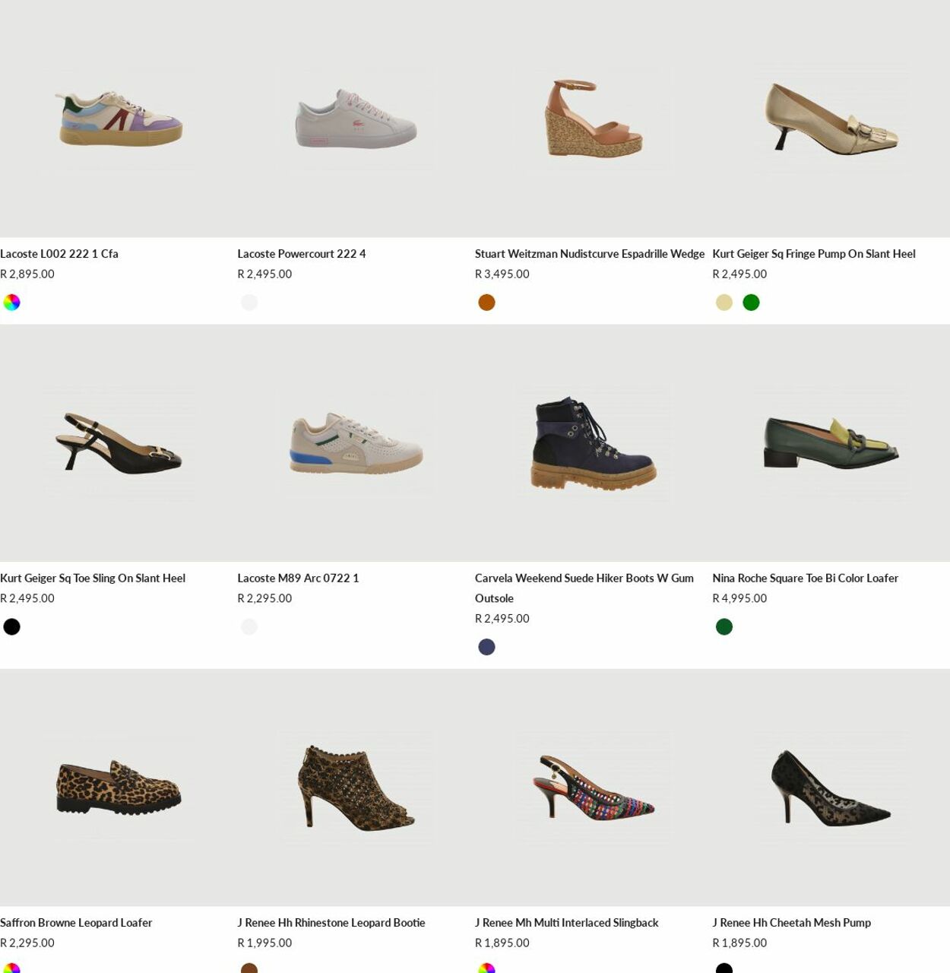Click price R 2,495.00 of Carvela hiker boots
950x973 pixels.
click(x=502, y=619)
